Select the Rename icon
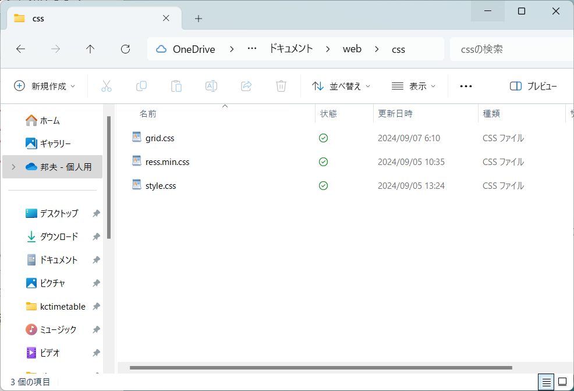The height and width of the screenshot is (391, 574). pos(211,85)
